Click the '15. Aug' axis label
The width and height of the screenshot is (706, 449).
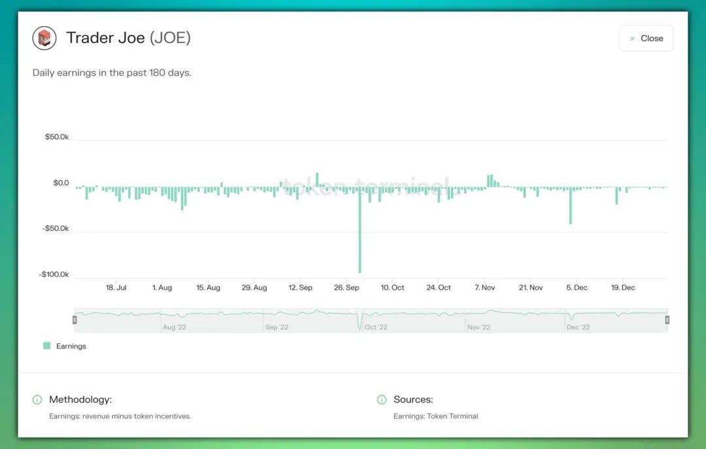tap(208, 287)
